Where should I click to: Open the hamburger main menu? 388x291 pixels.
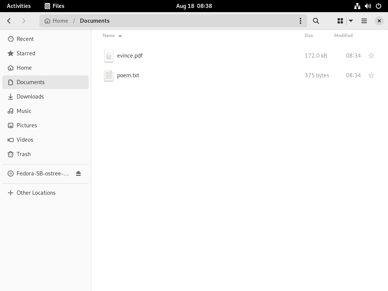[x=364, y=21]
